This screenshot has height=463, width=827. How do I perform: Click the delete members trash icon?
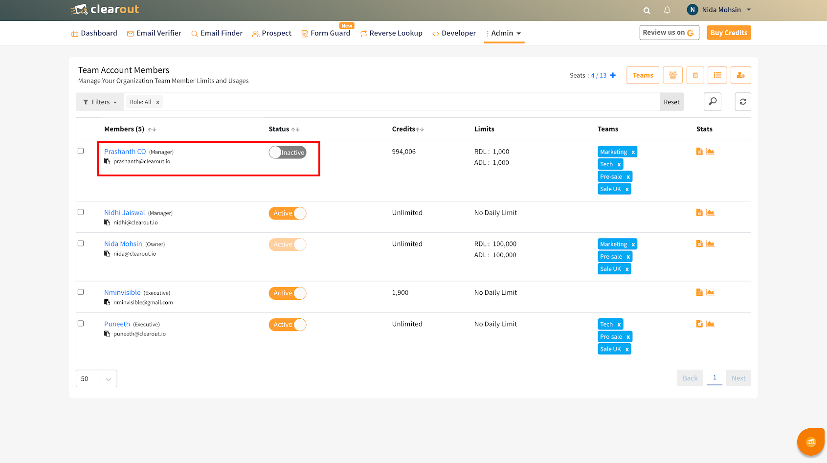[695, 75]
